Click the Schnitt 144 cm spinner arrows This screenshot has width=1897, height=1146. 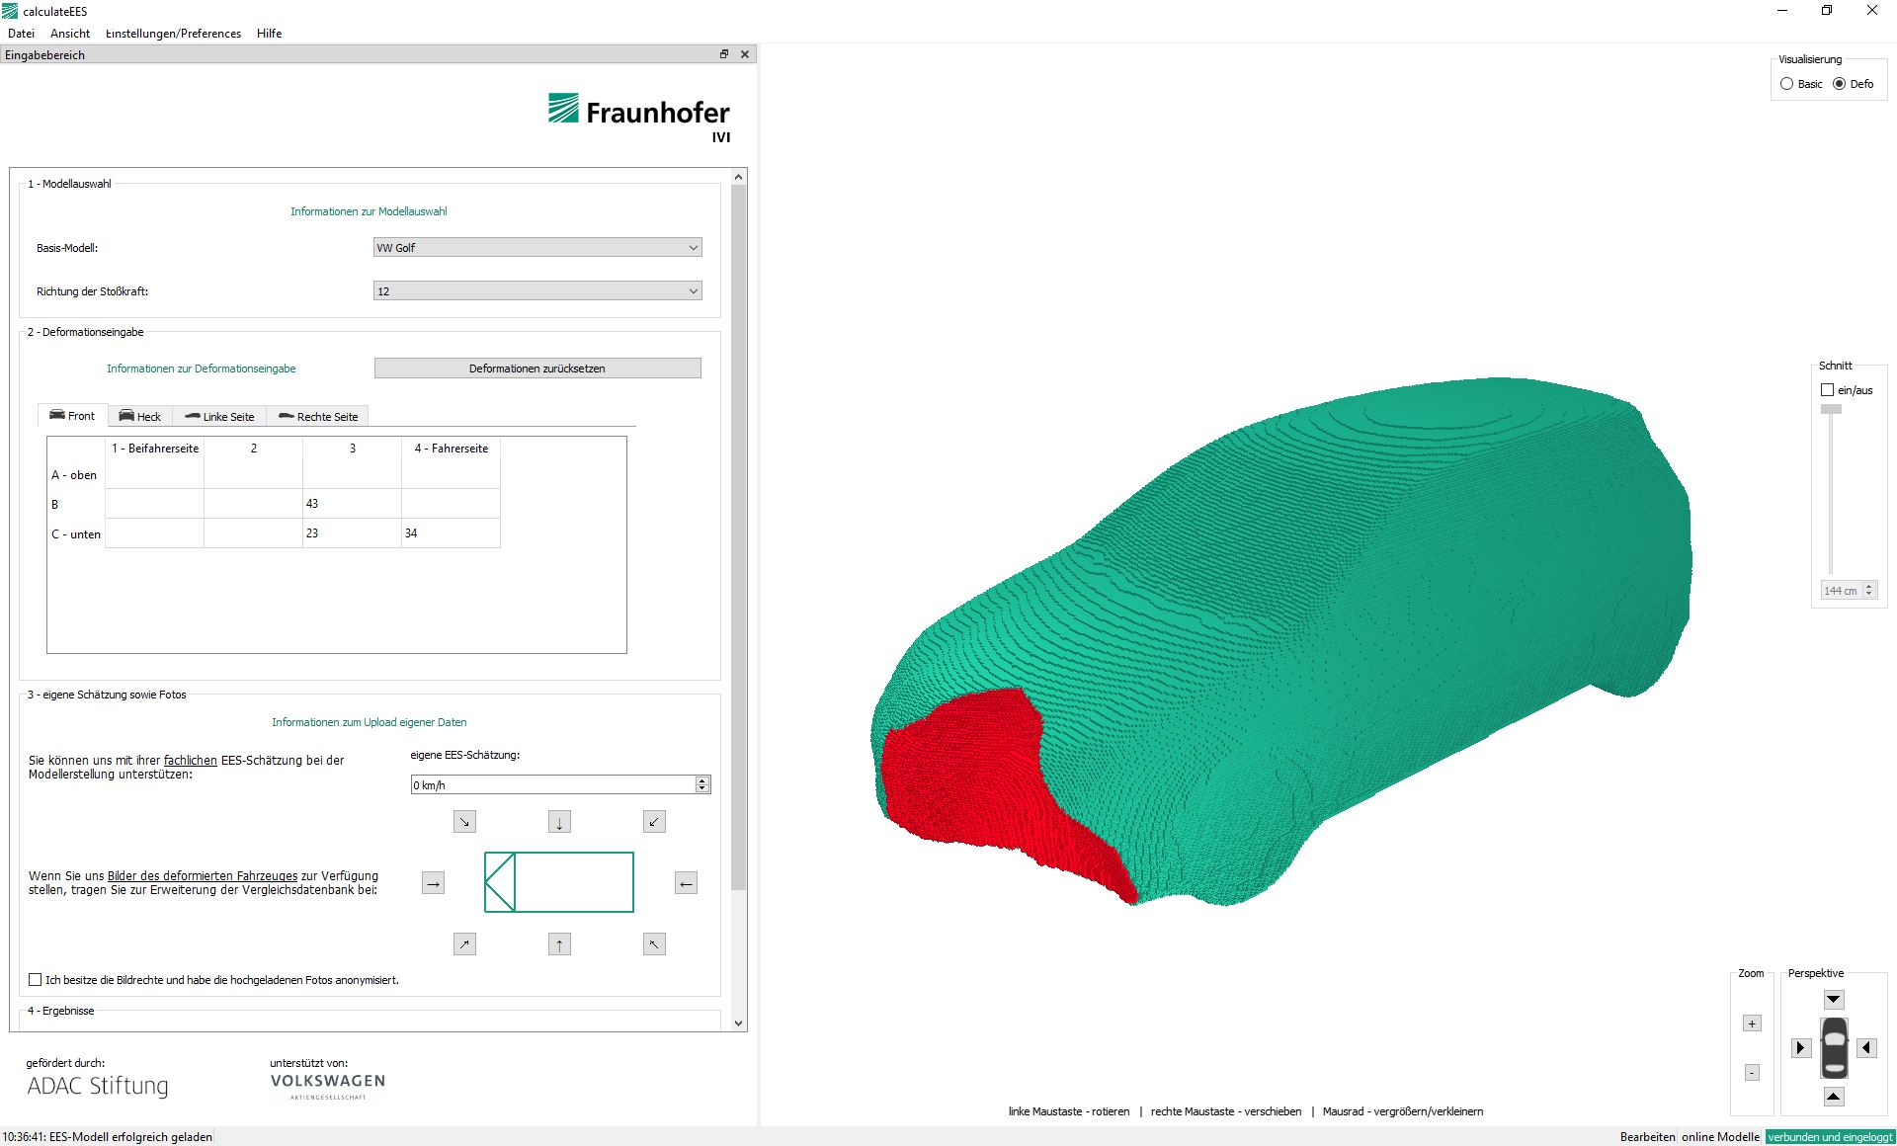(x=1868, y=590)
